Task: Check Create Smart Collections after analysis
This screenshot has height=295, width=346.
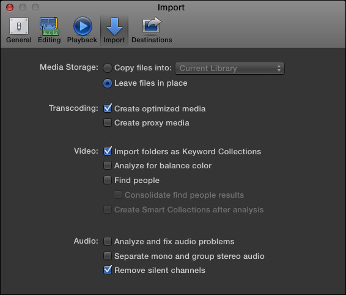Action: [x=108, y=209]
